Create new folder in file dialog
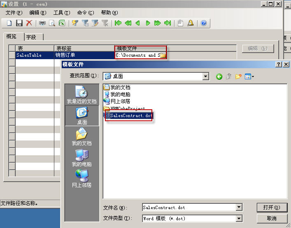The image size is (291, 228). pos(238,76)
